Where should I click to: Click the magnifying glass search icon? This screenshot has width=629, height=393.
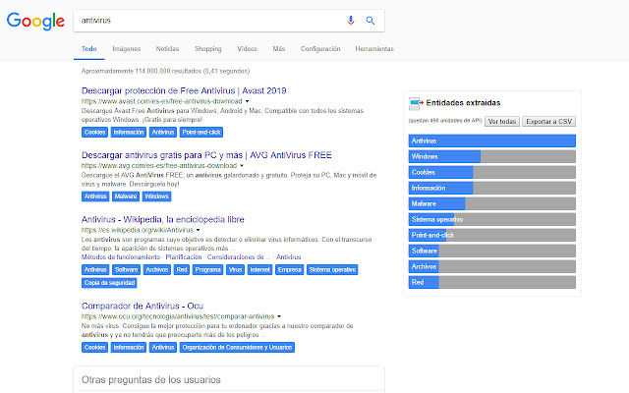pyautogui.click(x=371, y=21)
